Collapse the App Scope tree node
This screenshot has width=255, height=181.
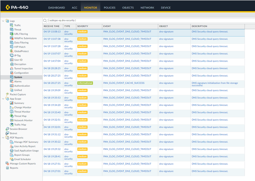3,99
